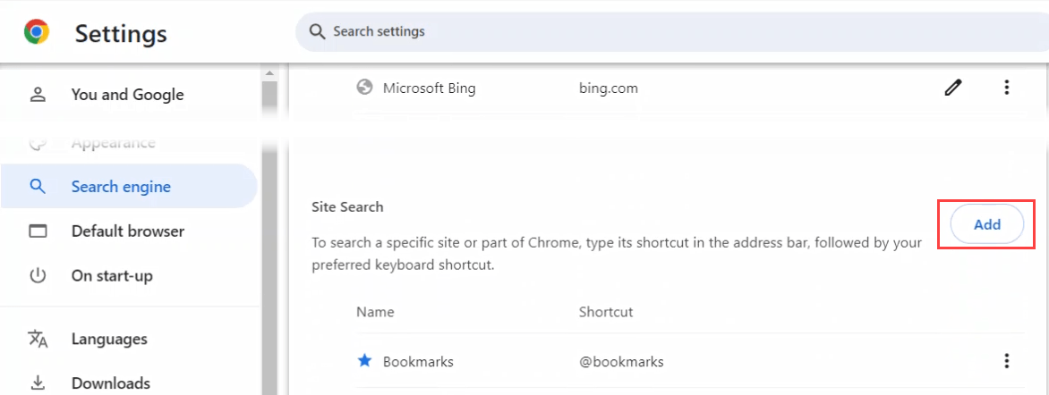Click the bing.com shortcut text
The width and height of the screenshot is (1049, 395).
pos(609,88)
